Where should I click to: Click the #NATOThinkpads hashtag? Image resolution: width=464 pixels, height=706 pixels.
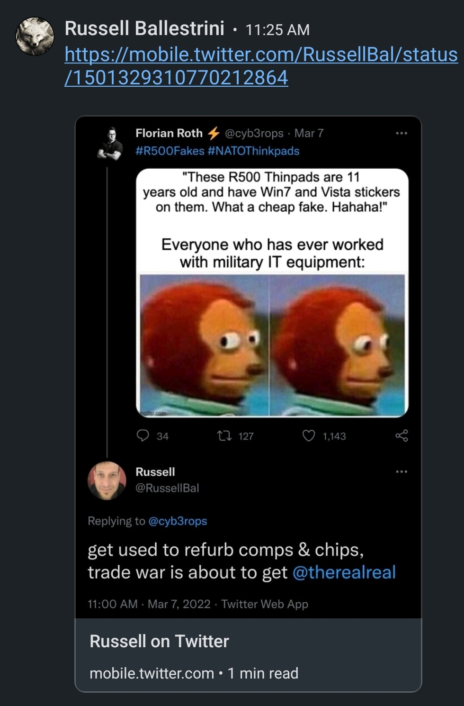point(253,151)
